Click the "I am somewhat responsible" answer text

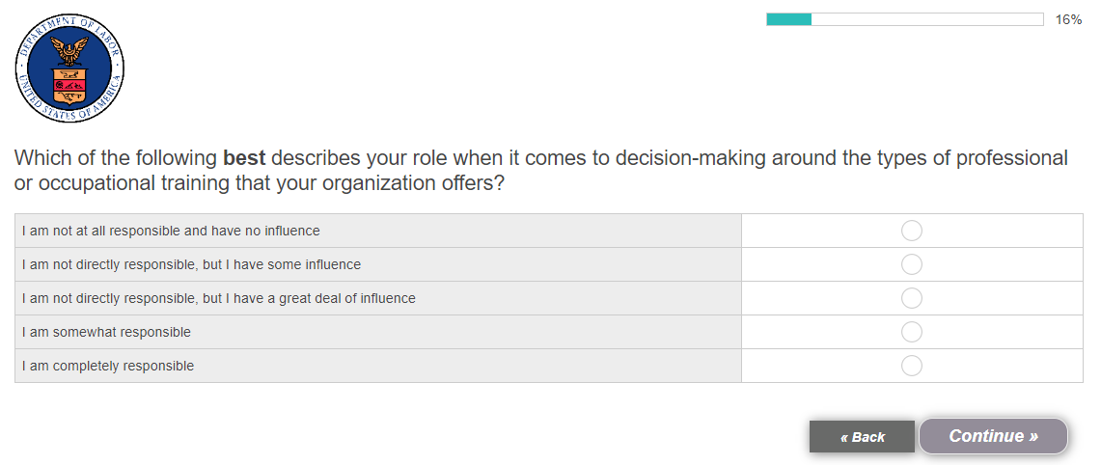(x=106, y=332)
